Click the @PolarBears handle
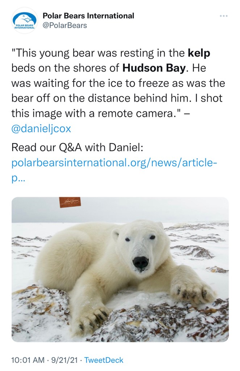This screenshot has height=371, width=240. (65, 25)
